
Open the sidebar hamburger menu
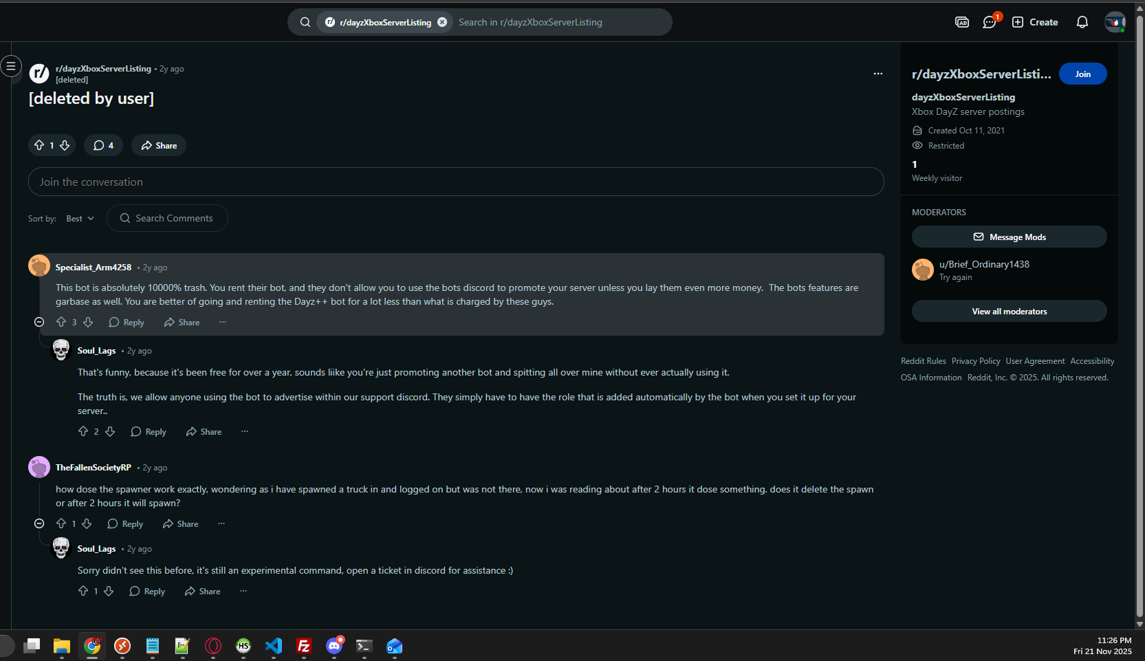point(10,66)
